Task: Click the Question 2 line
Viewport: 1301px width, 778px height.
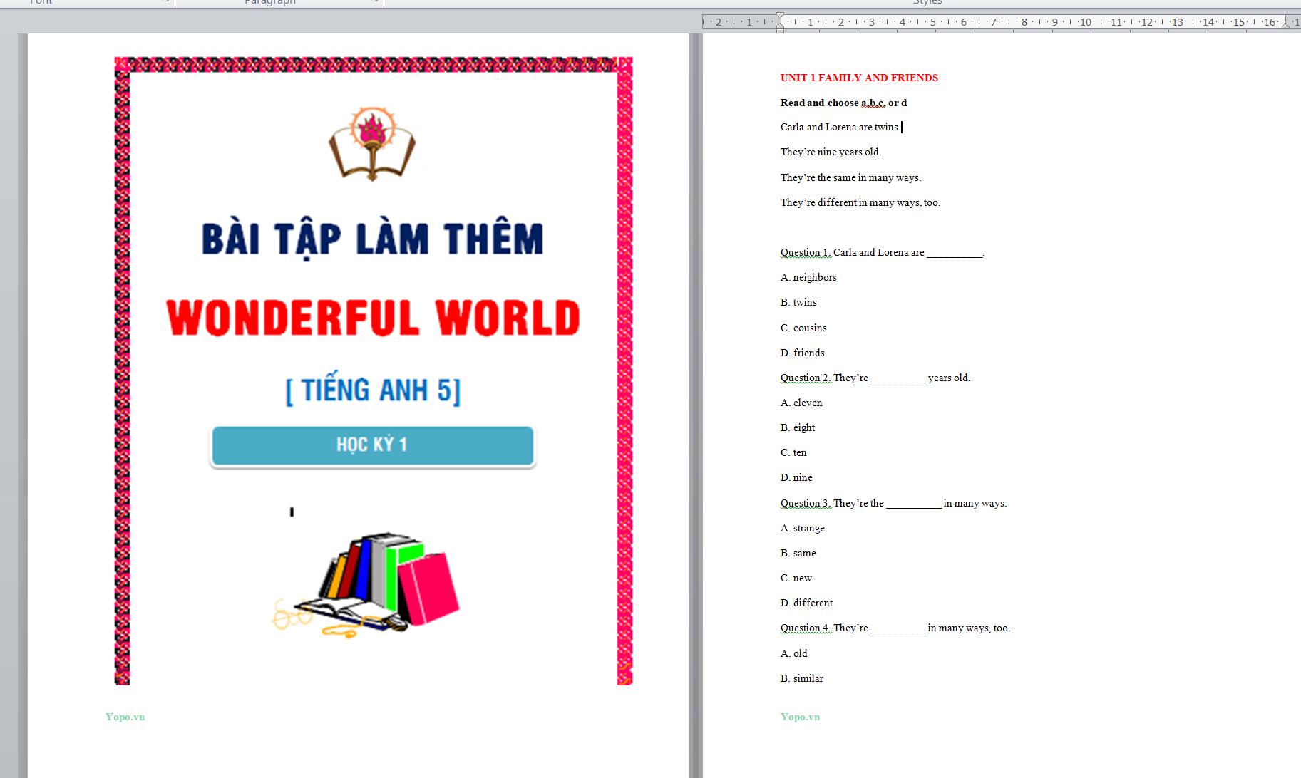Action: click(875, 378)
